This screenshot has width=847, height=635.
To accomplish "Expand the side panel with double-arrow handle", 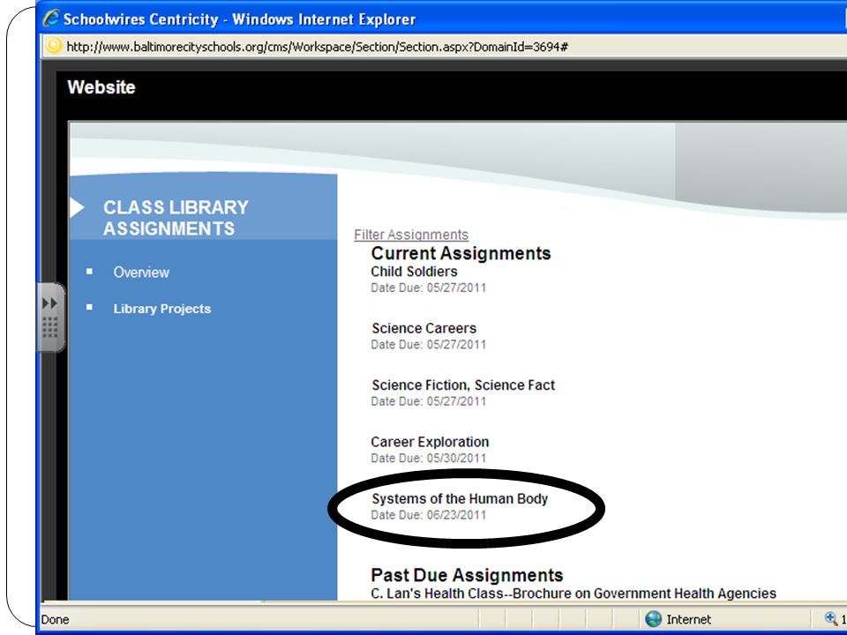I will [49, 303].
